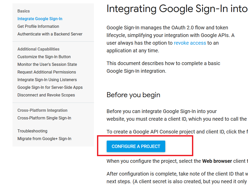Open the Troubleshooting page

pos(32,131)
